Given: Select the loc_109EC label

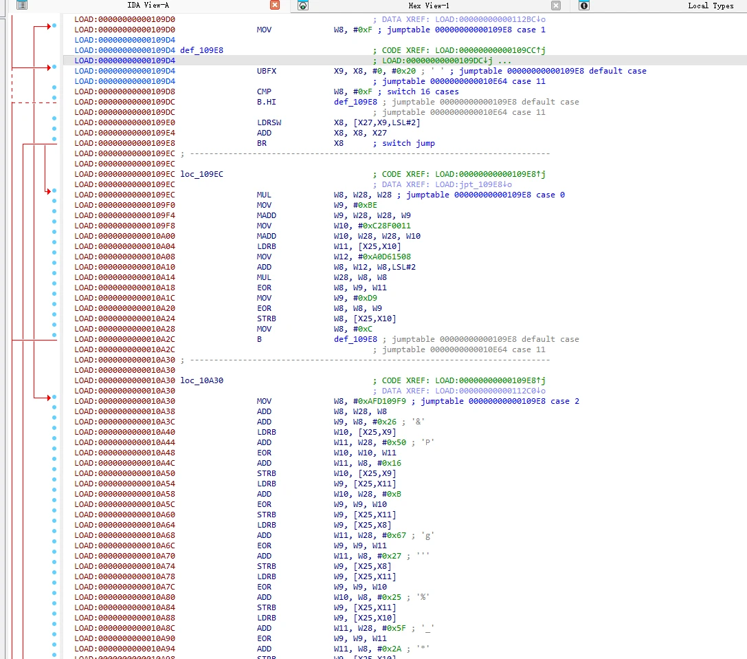Looking at the screenshot, I should pyautogui.click(x=201, y=175).
